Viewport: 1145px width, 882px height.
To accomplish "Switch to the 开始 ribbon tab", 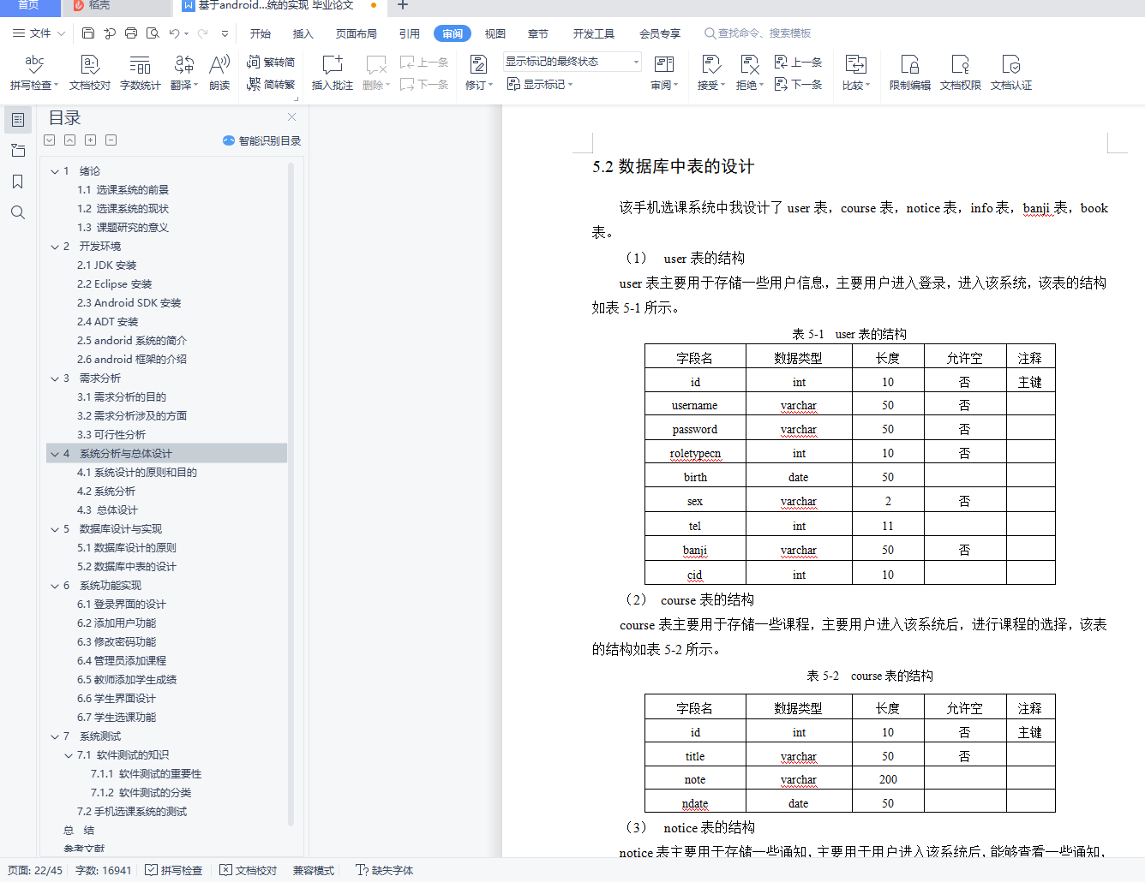I will click(261, 33).
